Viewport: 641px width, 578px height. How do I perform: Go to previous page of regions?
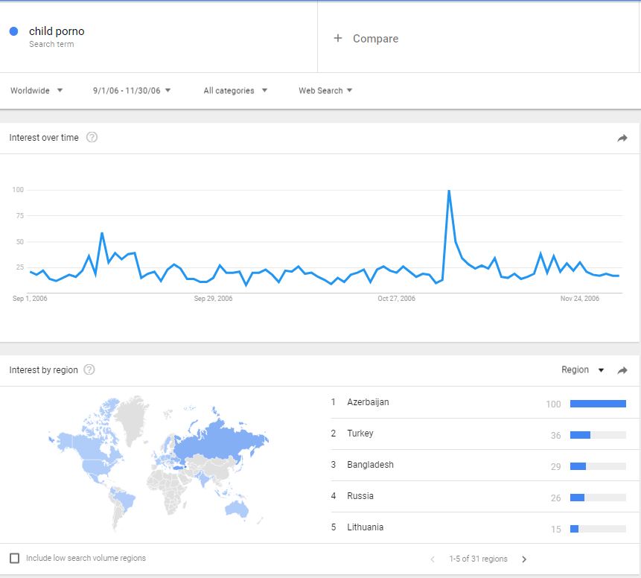(432, 559)
